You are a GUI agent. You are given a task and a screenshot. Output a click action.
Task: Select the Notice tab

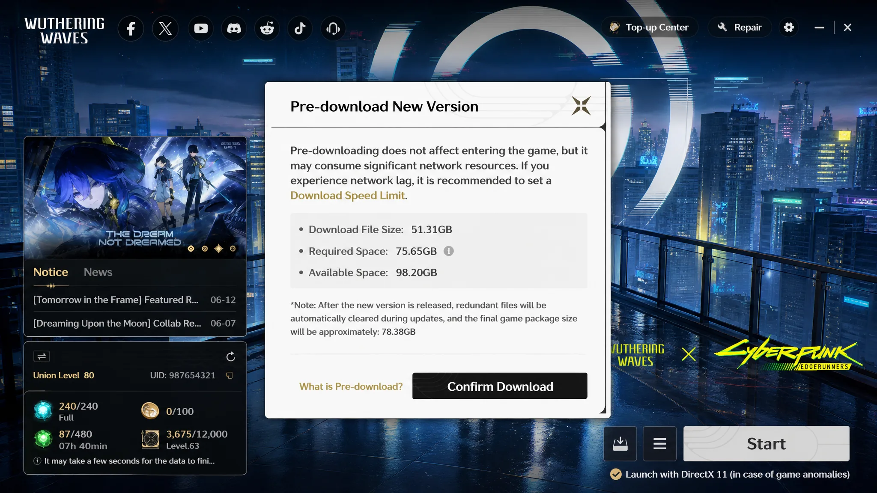[51, 272]
